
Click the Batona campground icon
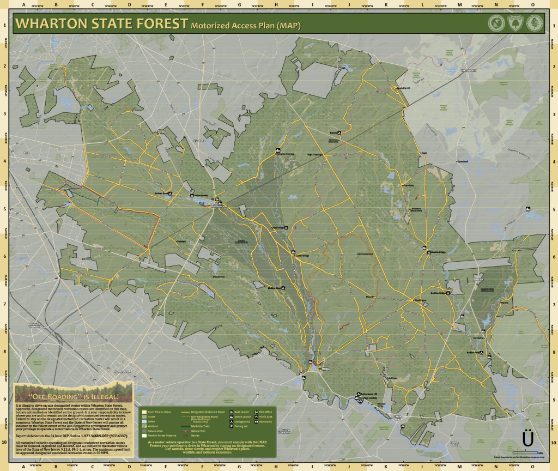[339, 133]
